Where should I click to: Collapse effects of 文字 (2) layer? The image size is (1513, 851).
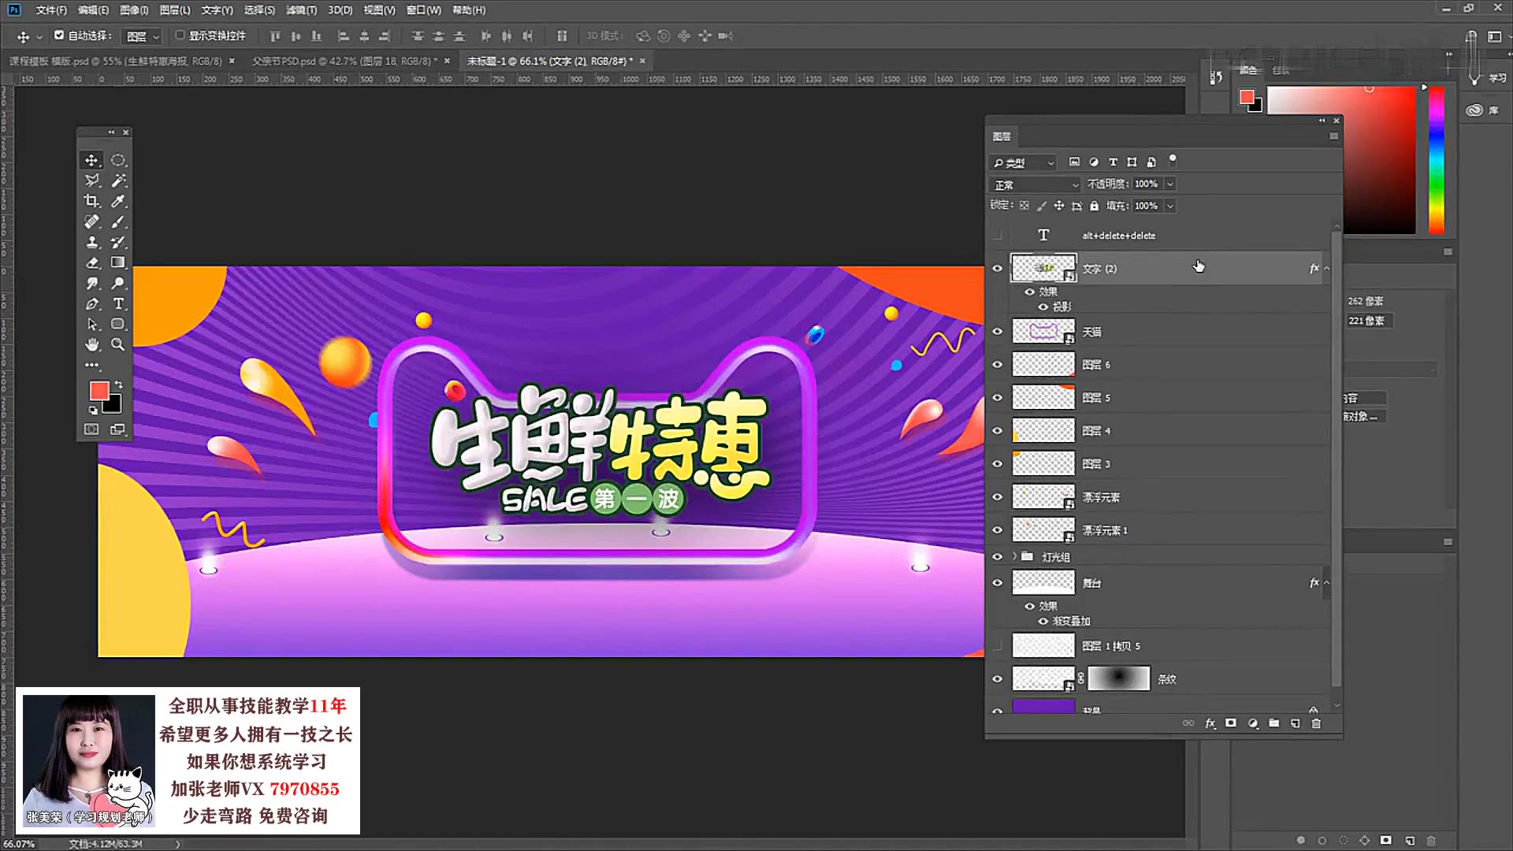[x=1327, y=269]
